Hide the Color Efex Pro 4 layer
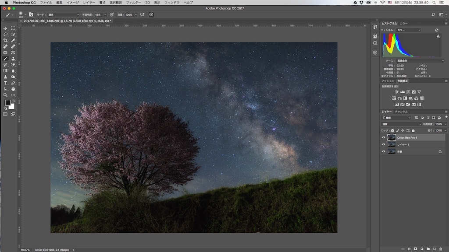 tap(384, 137)
